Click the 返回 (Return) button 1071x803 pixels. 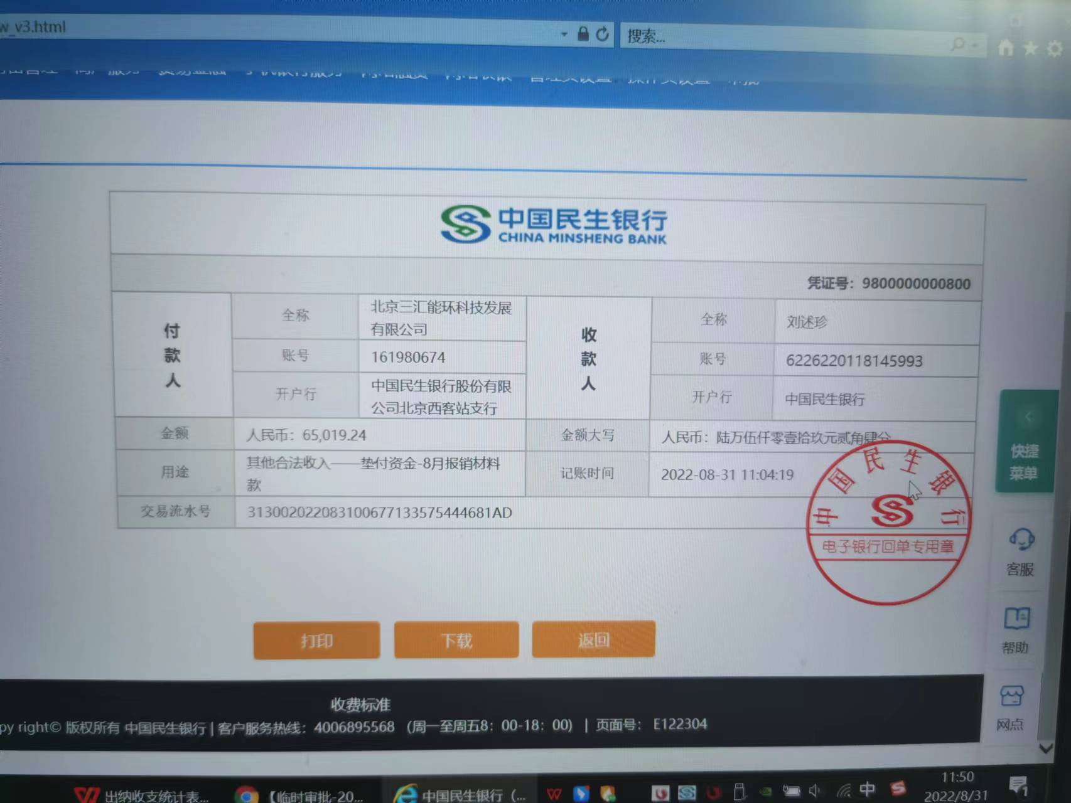point(593,639)
